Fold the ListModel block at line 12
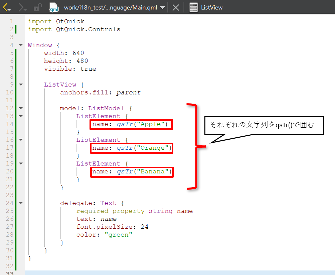 click(21, 108)
